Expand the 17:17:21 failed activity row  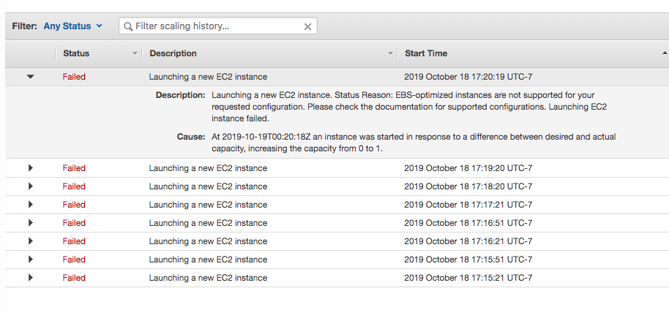click(x=30, y=205)
